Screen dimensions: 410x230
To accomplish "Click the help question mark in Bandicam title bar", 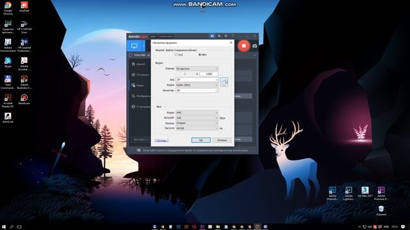I will pyautogui.click(x=233, y=36).
